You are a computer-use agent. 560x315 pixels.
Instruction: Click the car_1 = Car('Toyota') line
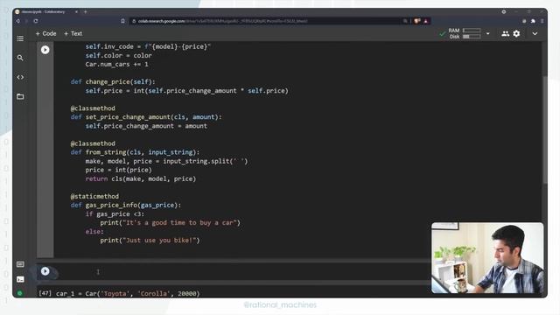point(128,294)
